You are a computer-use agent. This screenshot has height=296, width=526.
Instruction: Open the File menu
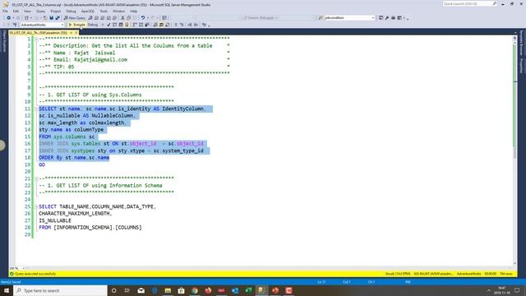(x=6, y=11)
